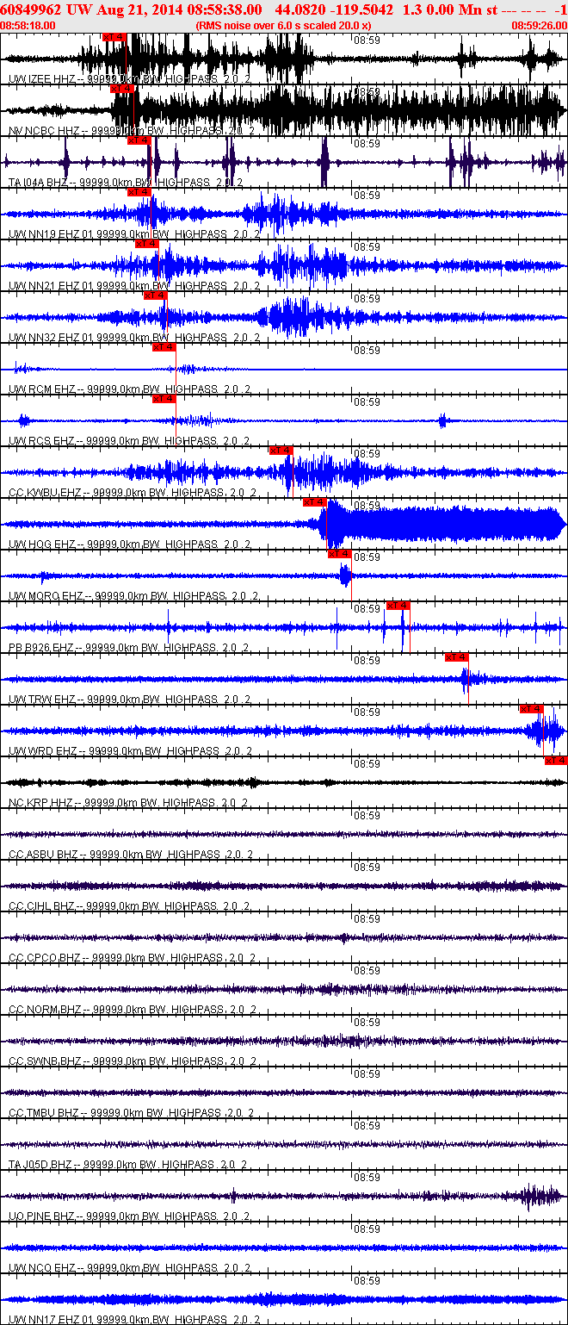Select the red pick flag on the NV NCBC trace
568x1325 pixels.
122,88
